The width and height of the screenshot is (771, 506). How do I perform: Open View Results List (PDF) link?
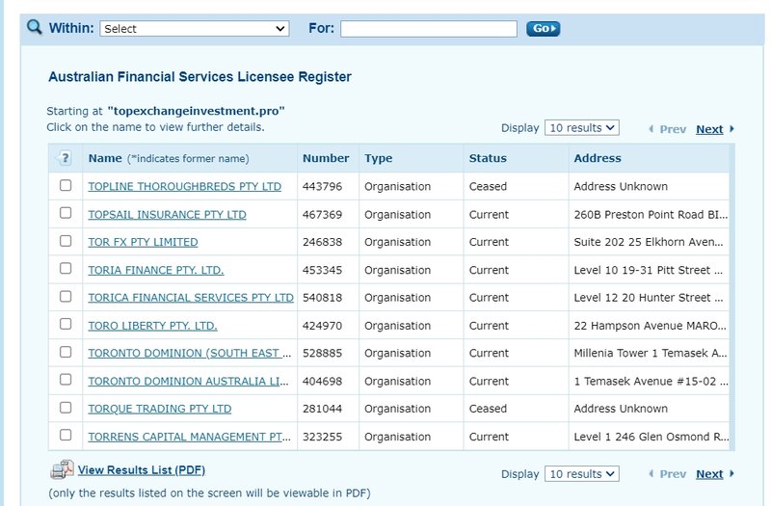click(142, 470)
